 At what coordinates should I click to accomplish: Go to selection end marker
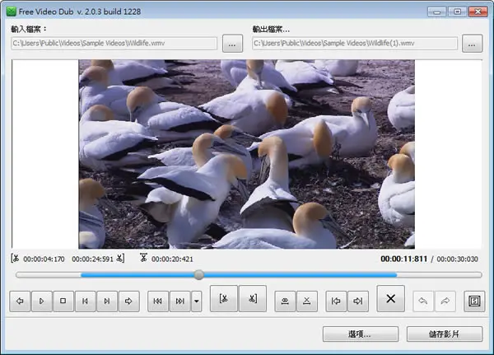point(358,301)
